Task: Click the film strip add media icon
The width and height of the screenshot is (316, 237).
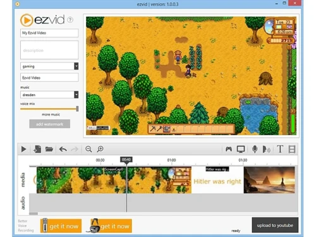Action: [292, 149]
